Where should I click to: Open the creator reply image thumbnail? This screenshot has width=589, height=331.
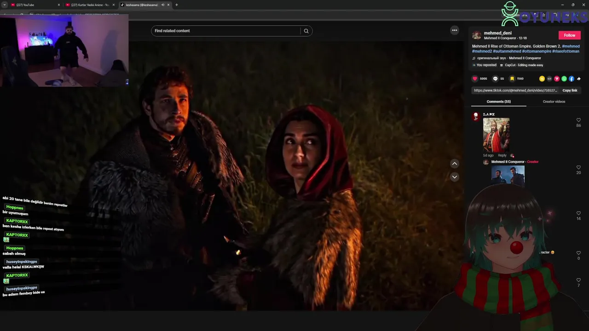point(508,175)
